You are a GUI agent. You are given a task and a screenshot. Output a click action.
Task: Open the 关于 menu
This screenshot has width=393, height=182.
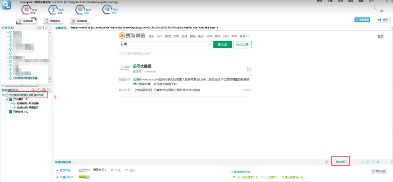pyautogui.click(x=372, y=1)
